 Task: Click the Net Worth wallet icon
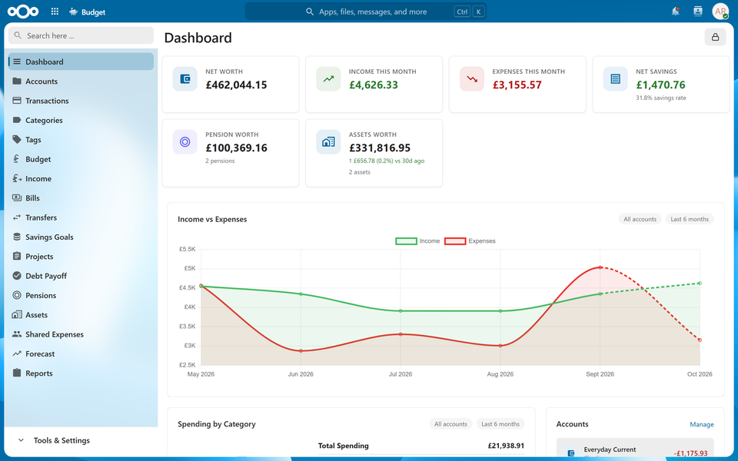click(x=185, y=79)
